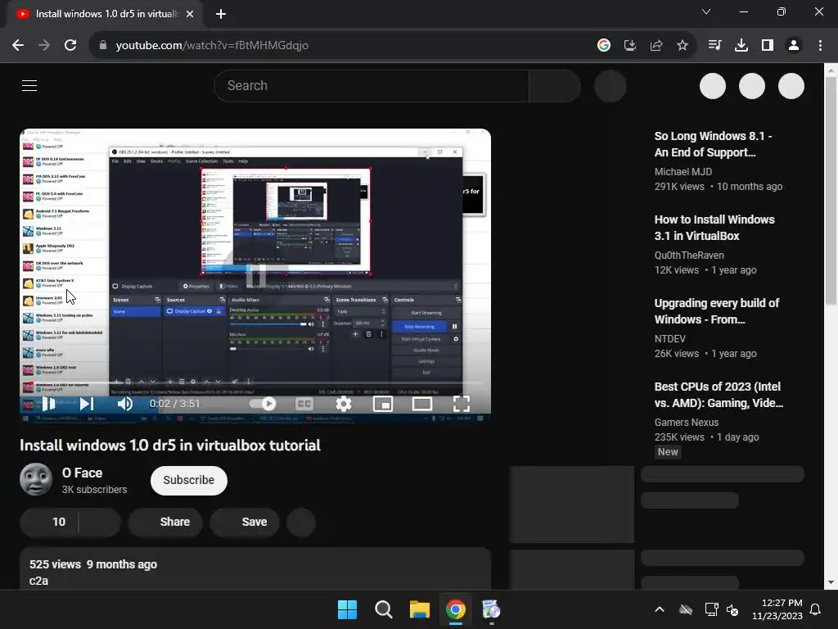Screen dimensions: 838x629
Task: Open media controls in Chrome toolbar
Action: [714, 46]
